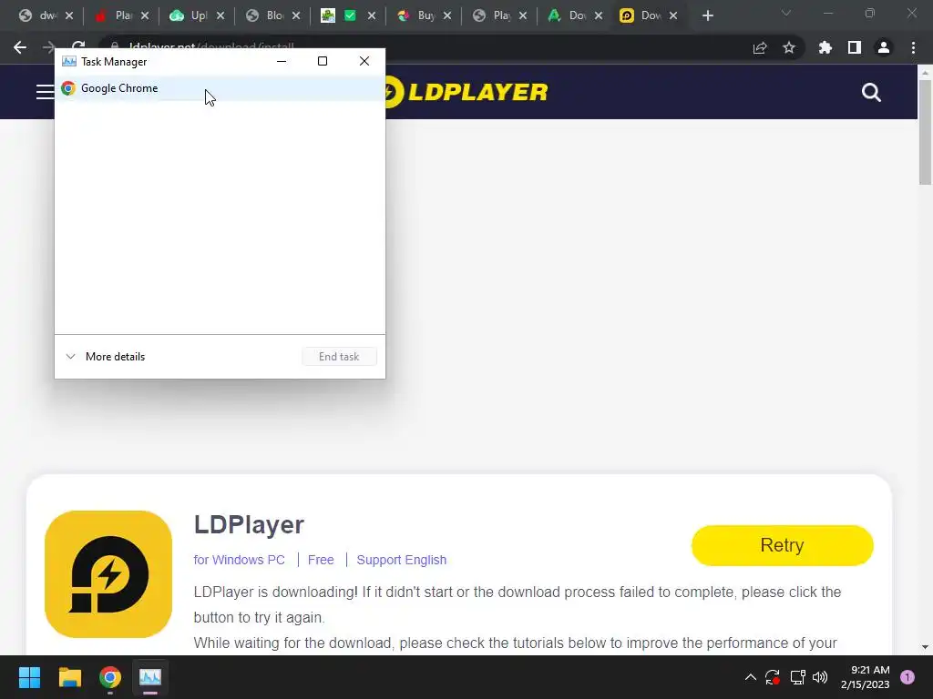Image resolution: width=933 pixels, height=699 pixels.
Task: Click the large LDPlayer app icon
Action: tap(108, 573)
